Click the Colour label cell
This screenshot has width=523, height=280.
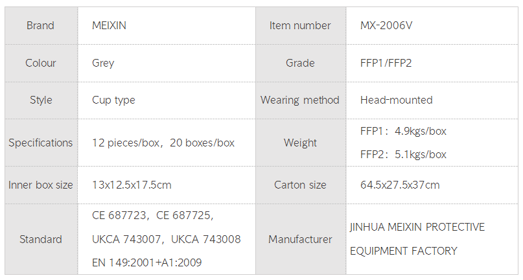point(40,63)
